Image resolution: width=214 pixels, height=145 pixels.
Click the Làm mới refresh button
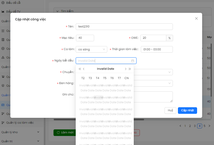pyautogui.click(x=65, y=132)
